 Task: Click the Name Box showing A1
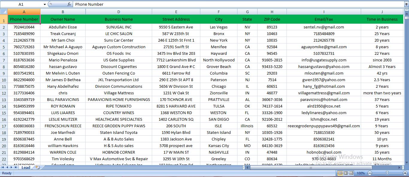click(x=21, y=4)
